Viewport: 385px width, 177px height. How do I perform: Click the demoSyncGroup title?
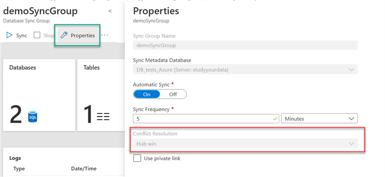click(x=40, y=11)
